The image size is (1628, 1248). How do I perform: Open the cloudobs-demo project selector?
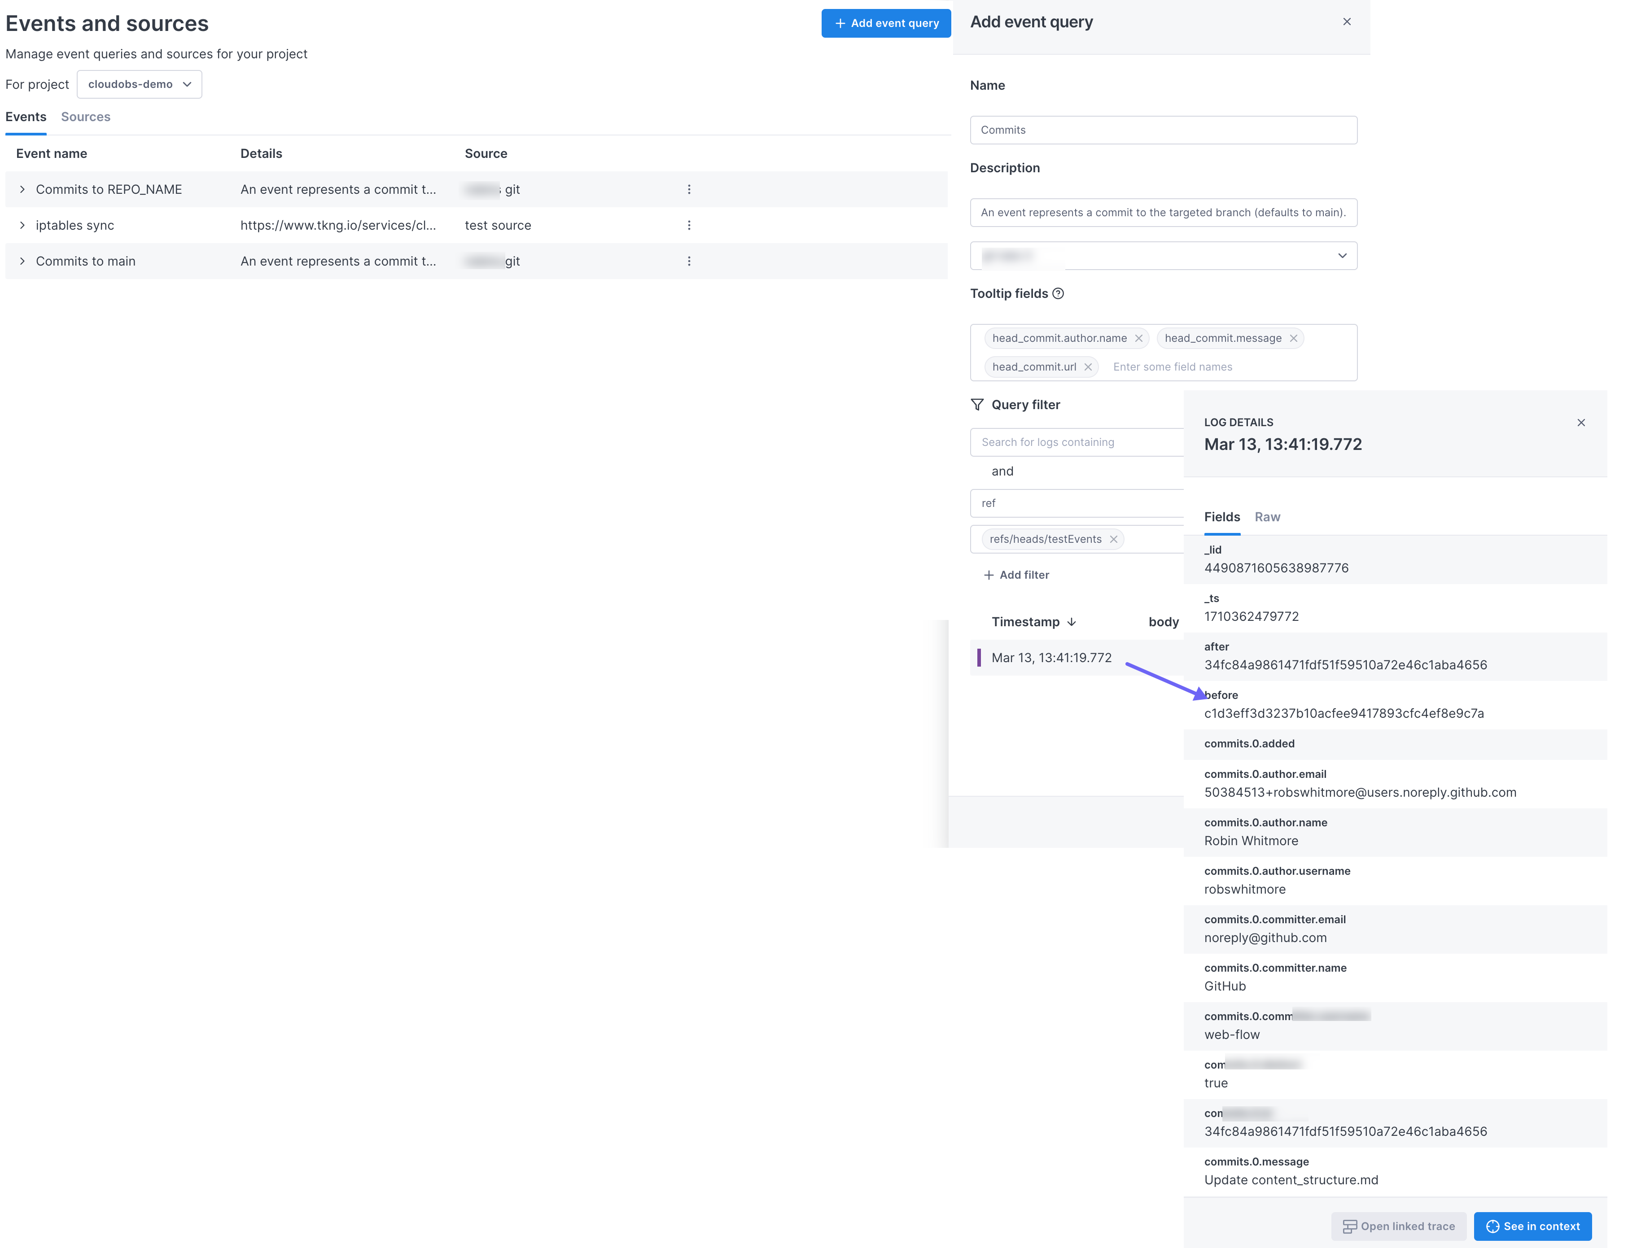point(139,84)
